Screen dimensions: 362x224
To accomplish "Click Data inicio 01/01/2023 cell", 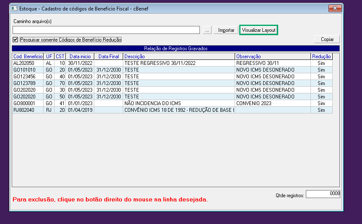I will (80, 103).
